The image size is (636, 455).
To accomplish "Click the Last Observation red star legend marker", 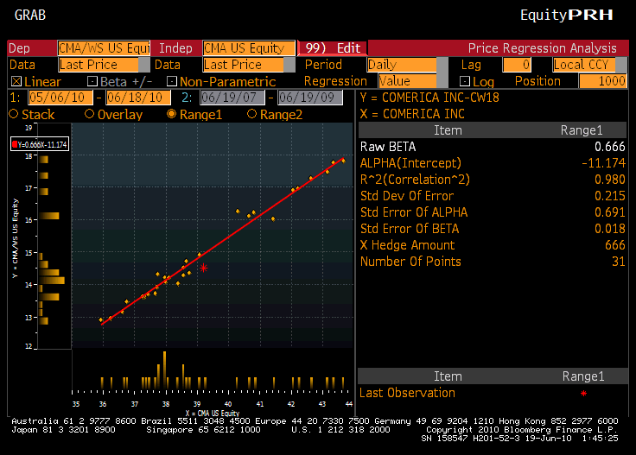I will tap(583, 393).
